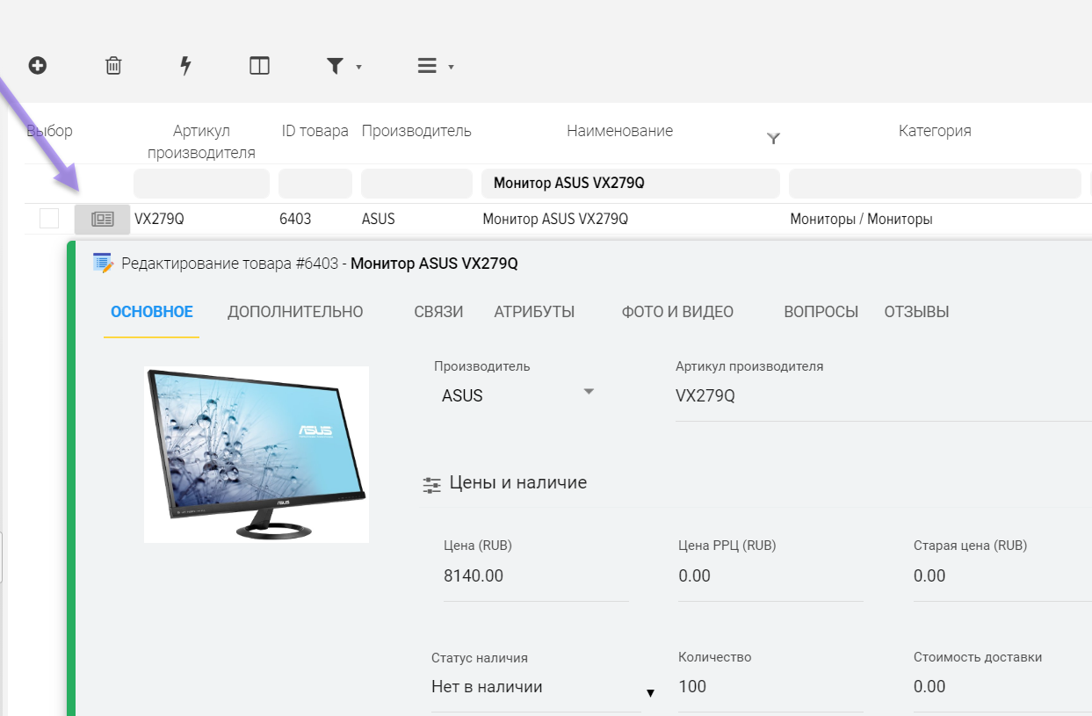Open the Статус наличия dropdown

(650, 692)
